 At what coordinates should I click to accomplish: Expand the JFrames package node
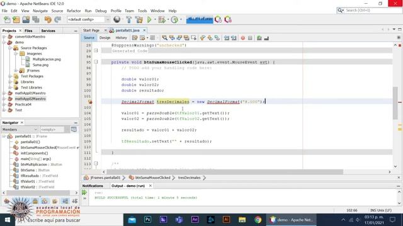click(x=16, y=70)
